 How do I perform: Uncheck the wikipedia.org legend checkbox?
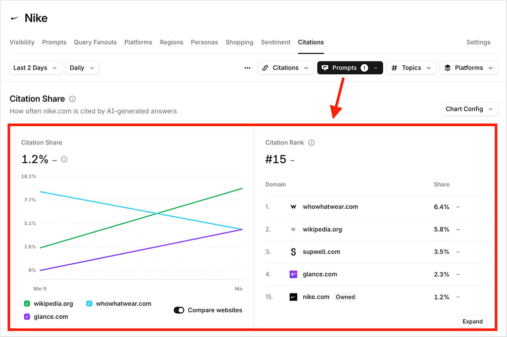(x=27, y=304)
